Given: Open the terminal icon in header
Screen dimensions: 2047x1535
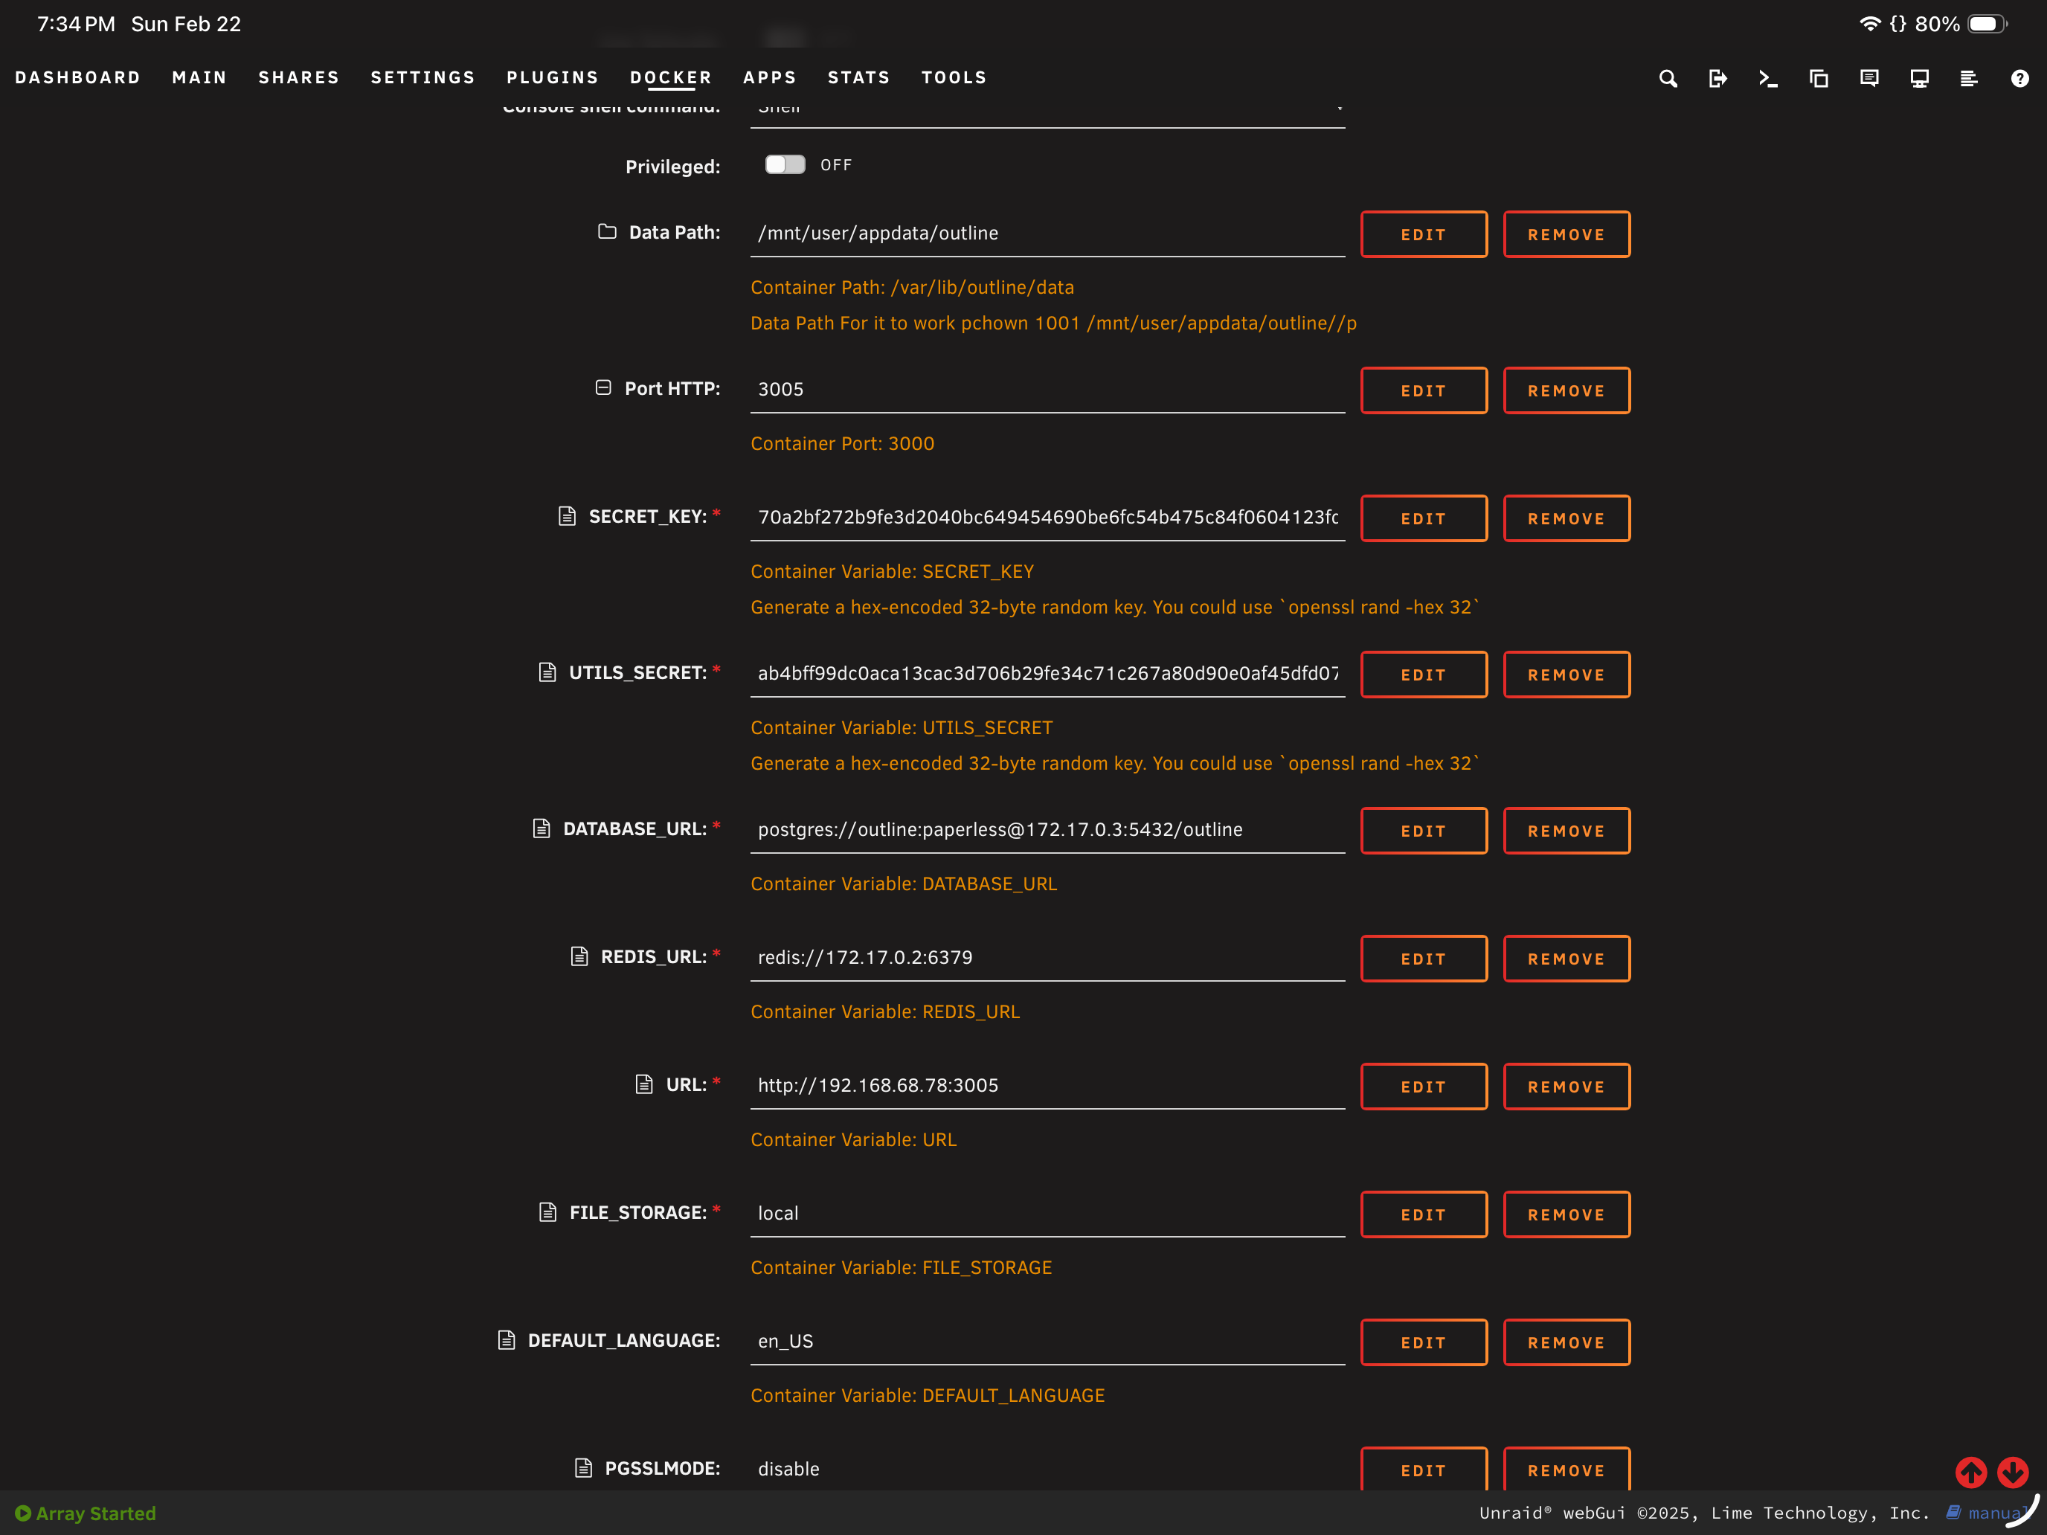Looking at the screenshot, I should 1769,79.
